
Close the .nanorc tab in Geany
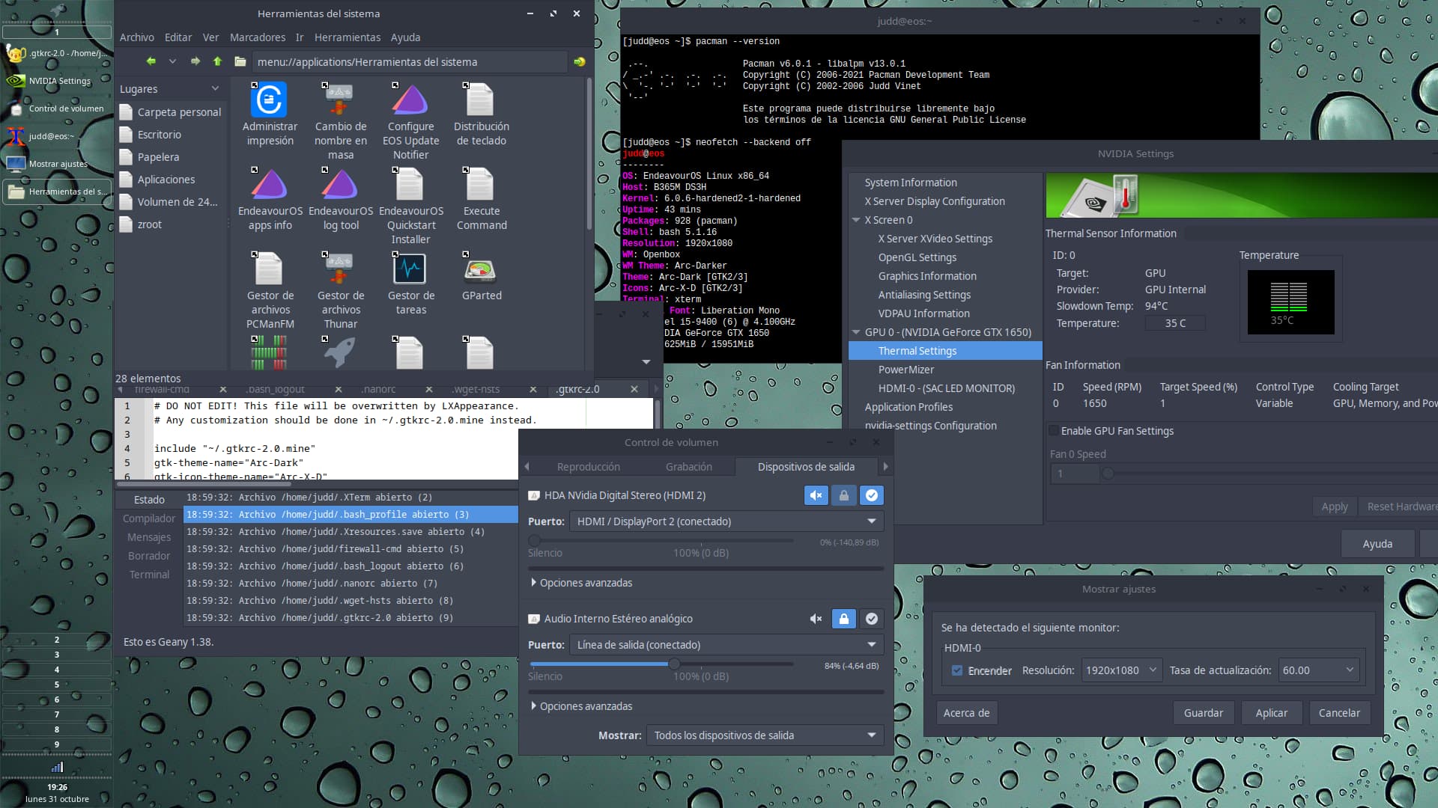428,389
